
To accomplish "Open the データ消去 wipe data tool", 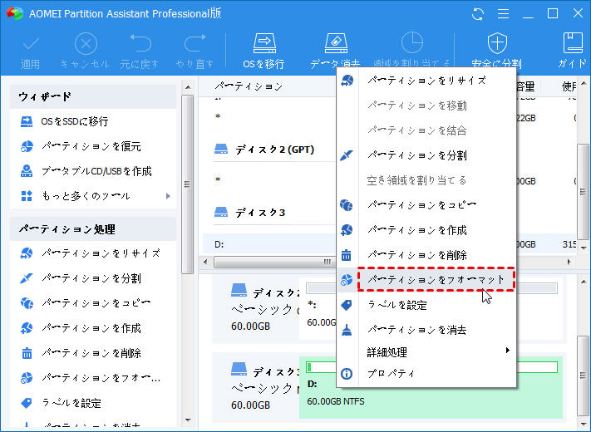I will tap(336, 51).
